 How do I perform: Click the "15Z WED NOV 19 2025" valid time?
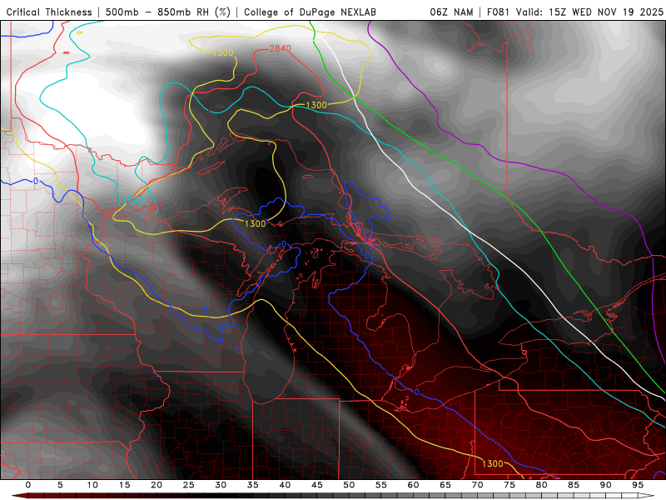[x=606, y=12]
